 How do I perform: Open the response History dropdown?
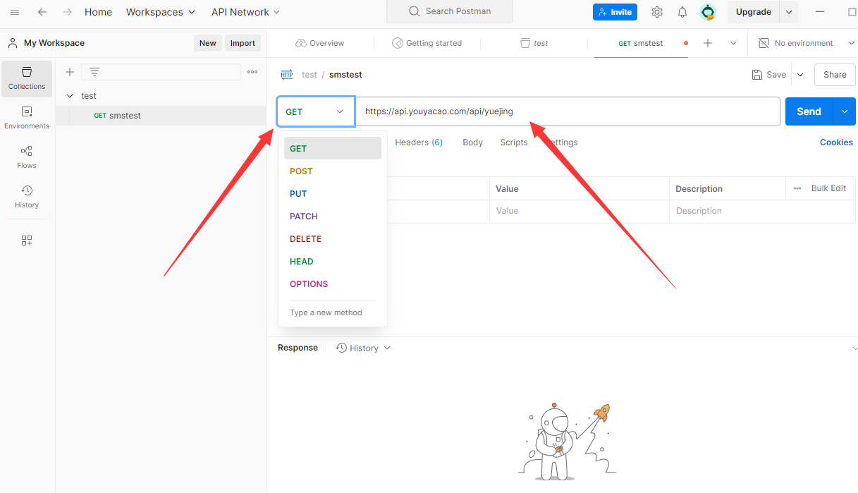(x=363, y=348)
